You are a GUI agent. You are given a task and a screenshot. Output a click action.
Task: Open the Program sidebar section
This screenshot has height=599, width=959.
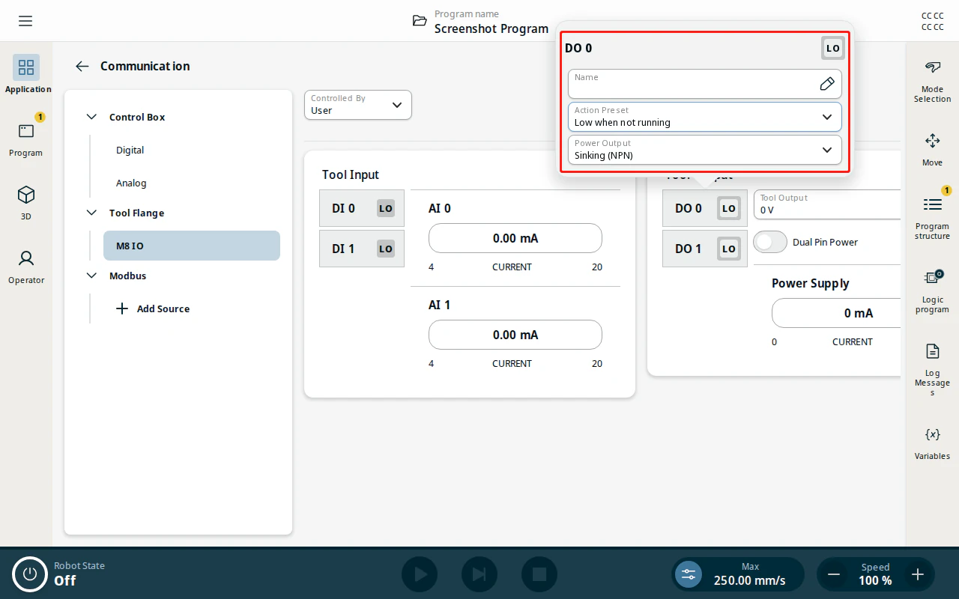[26, 138]
